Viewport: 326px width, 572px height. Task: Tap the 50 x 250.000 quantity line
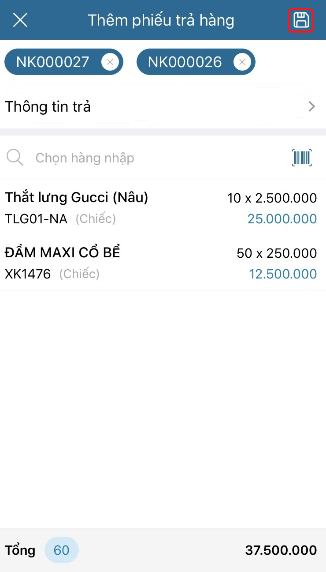click(277, 253)
